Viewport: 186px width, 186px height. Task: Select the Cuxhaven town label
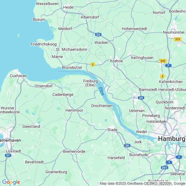(18, 76)
